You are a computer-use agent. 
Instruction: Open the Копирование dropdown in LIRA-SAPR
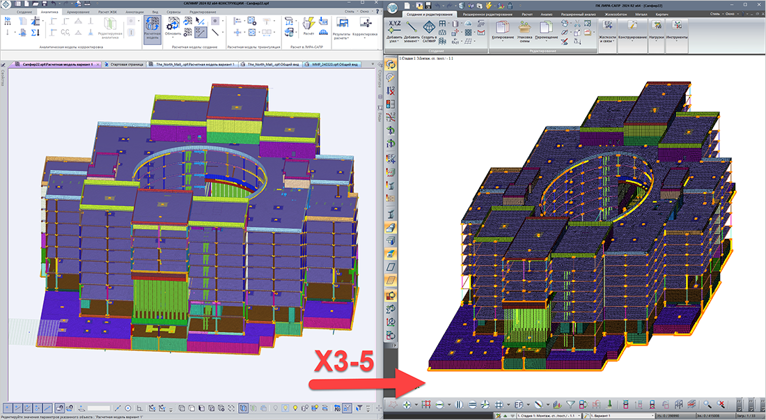pos(503,30)
